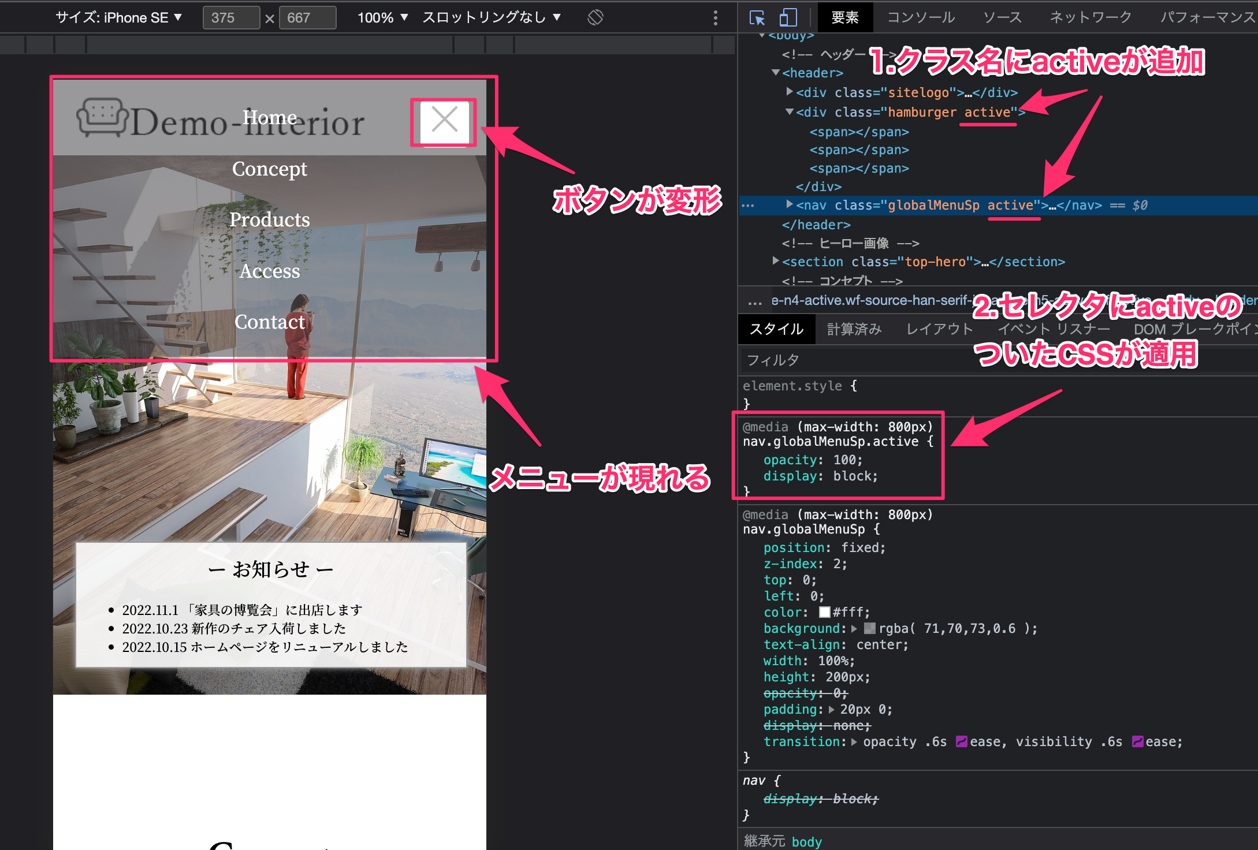
Task: Open the first ease timing editor swatch
Action: pyautogui.click(x=961, y=741)
